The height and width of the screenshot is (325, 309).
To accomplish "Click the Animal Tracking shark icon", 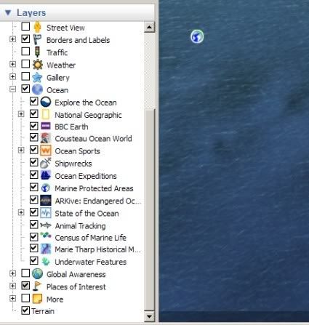I will click(46, 225).
